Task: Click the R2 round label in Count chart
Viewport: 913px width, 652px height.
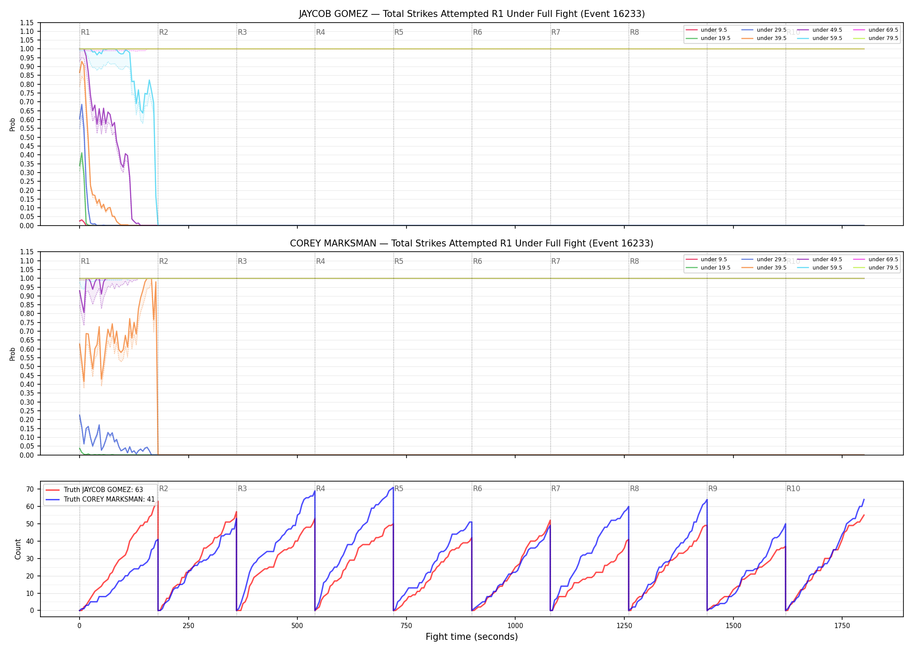Action: (x=163, y=489)
